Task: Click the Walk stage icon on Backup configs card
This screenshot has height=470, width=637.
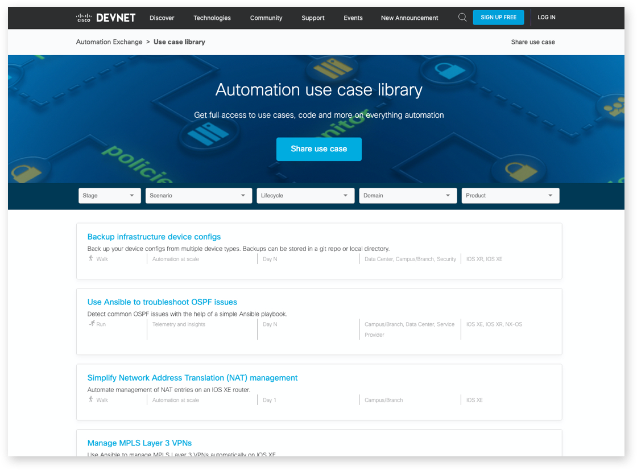Action: click(91, 258)
